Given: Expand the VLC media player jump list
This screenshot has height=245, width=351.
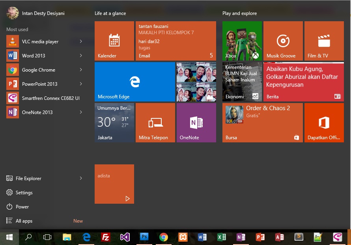Looking at the screenshot, I should [x=82, y=41].
